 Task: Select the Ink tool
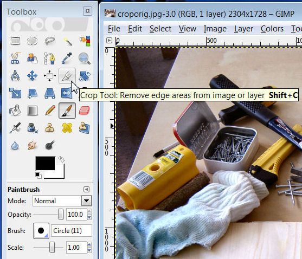point(33,127)
